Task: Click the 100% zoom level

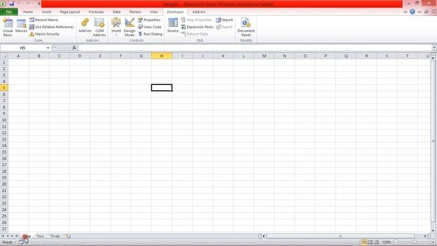Action: pos(386,242)
